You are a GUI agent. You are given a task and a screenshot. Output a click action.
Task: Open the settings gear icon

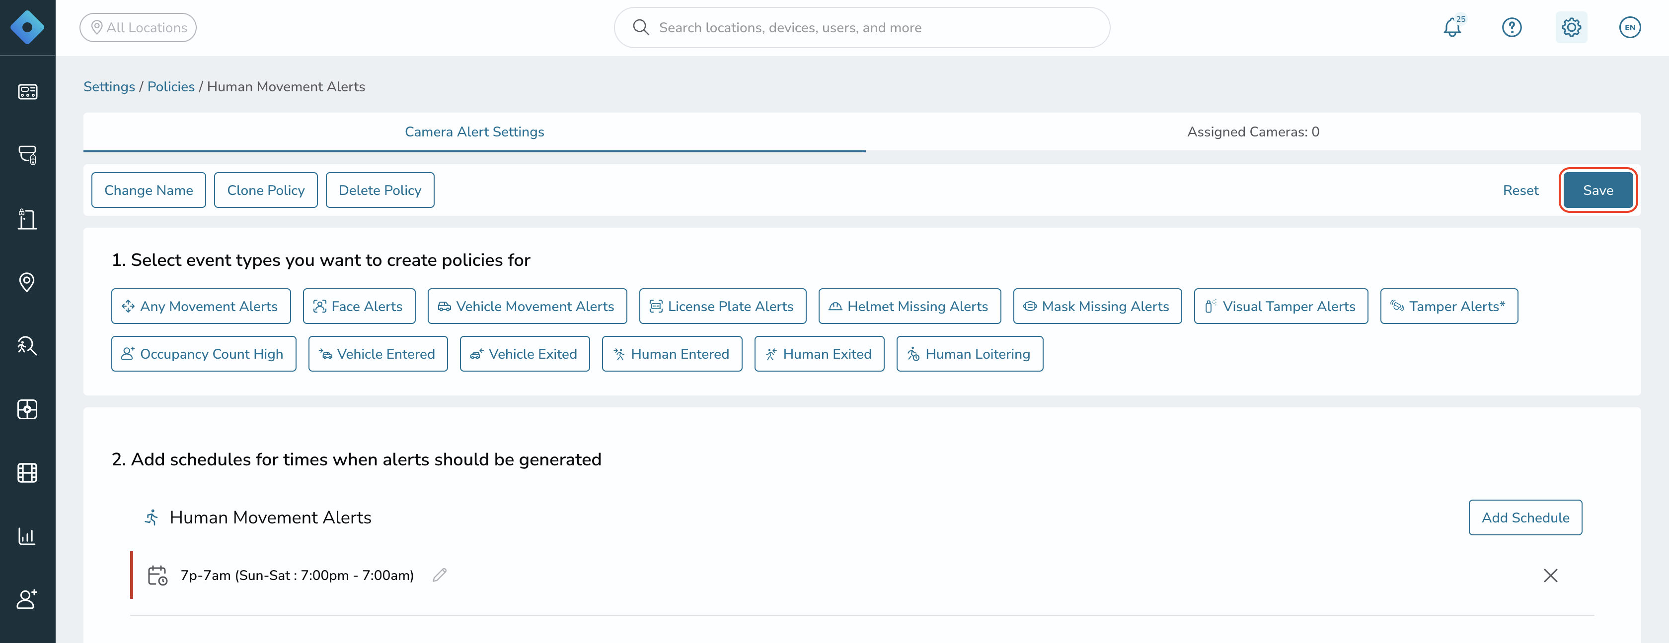[1571, 27]
